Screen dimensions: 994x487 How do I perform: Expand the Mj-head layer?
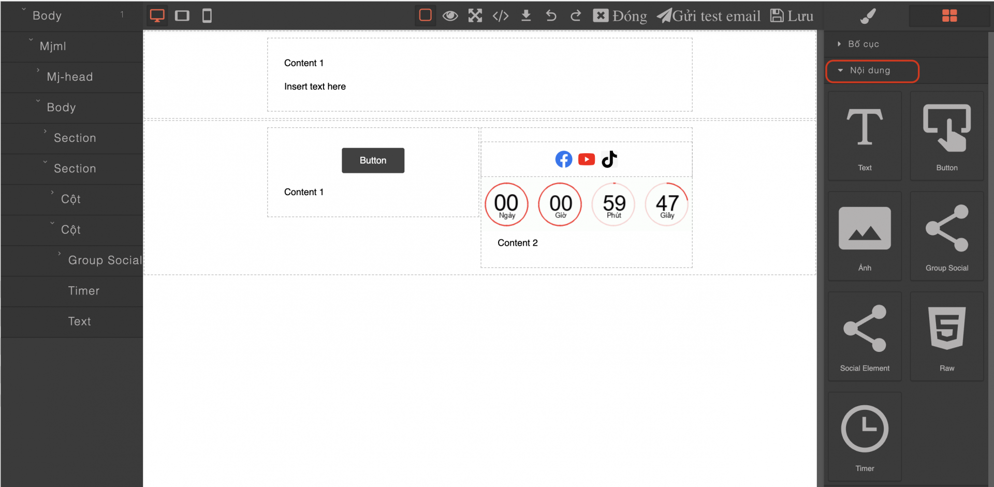coord(38,70)
